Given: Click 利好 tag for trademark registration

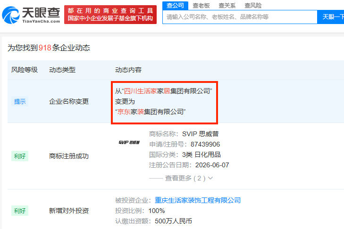Looking at the screenshot, I should 20,156.
